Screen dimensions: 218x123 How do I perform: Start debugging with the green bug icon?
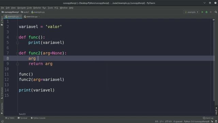206,12
